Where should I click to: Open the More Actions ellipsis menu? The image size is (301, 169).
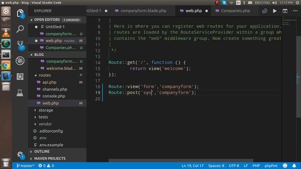pos(295,11)
